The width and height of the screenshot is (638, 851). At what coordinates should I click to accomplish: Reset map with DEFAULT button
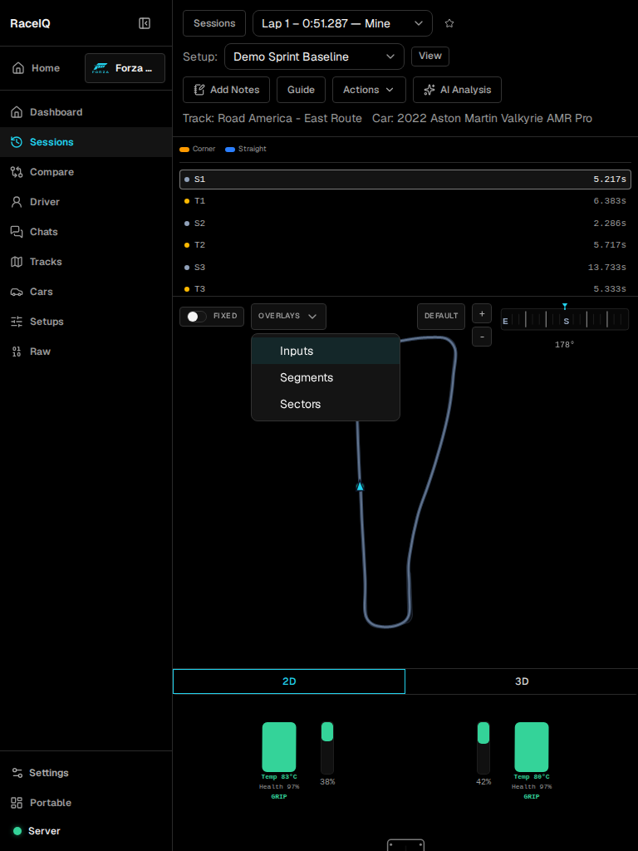pos(441,317)
